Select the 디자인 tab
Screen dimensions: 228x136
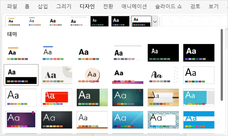click(87, 6)
